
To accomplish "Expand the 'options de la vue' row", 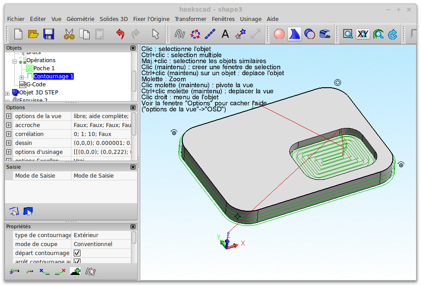I will (x=8, y=116).
